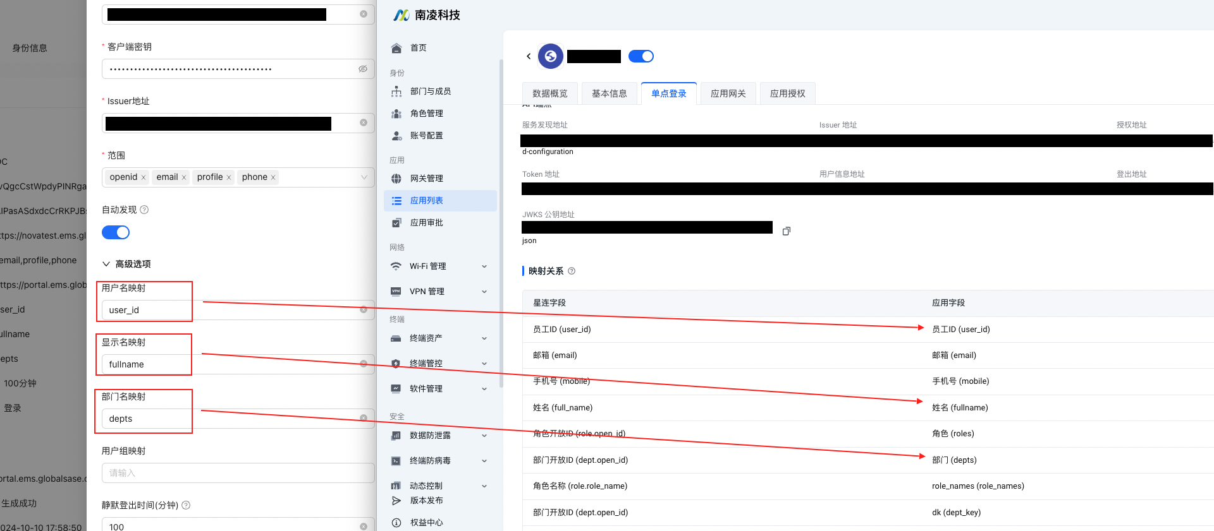Collapse the 高级选项 section

coord(106,265)
